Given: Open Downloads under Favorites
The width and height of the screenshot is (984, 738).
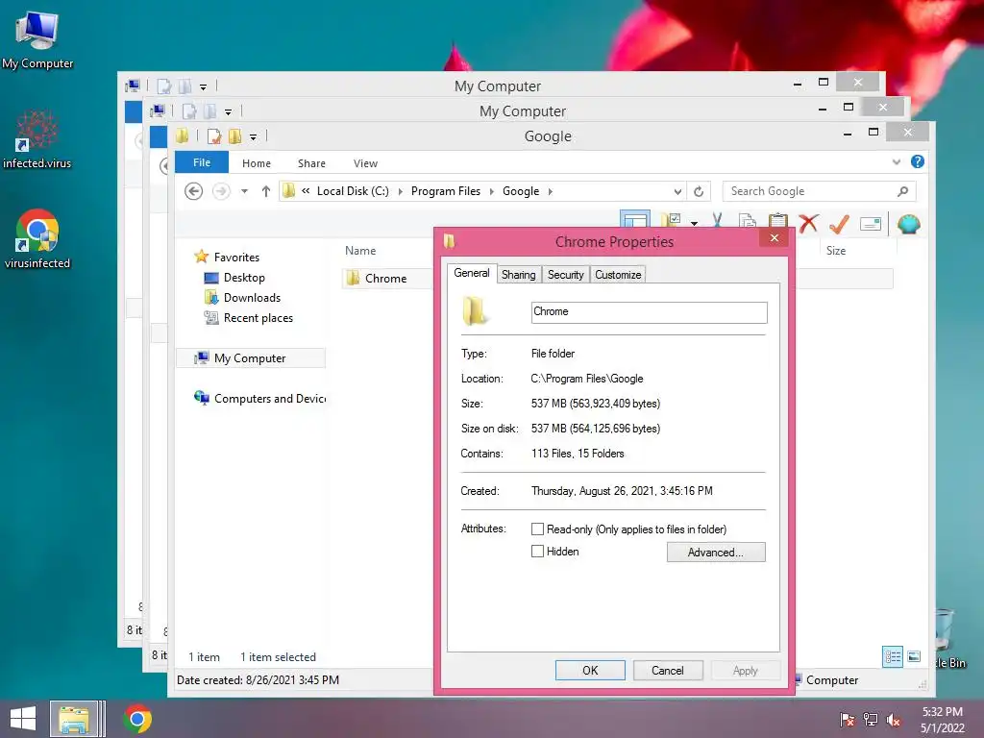Looking at the screenshot, I should (x=242, y=298).
